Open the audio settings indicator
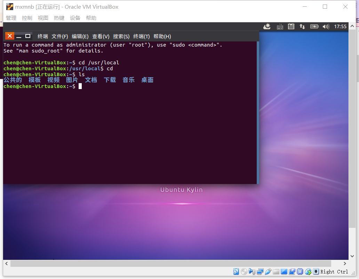Viewport: 359px width, 279px height. (x=252, y=271)
